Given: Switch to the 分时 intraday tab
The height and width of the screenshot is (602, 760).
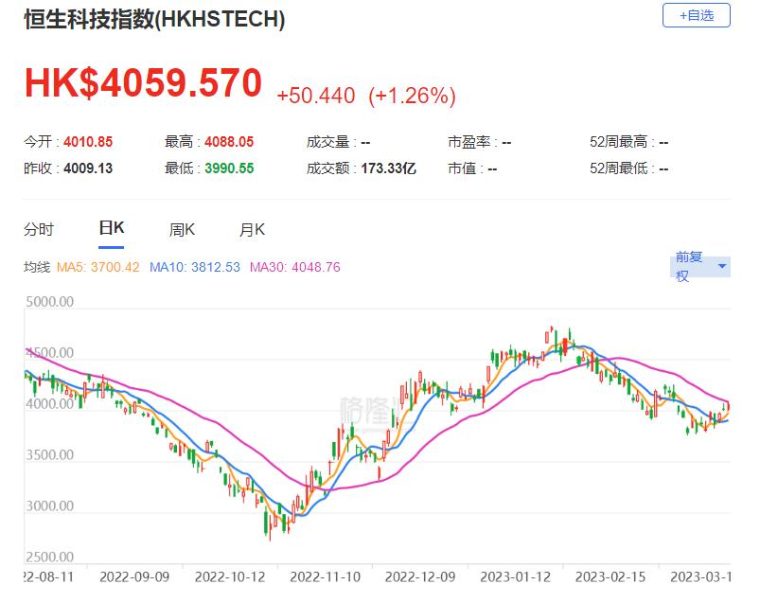Looking at the screenshot, I should point(38,229).
